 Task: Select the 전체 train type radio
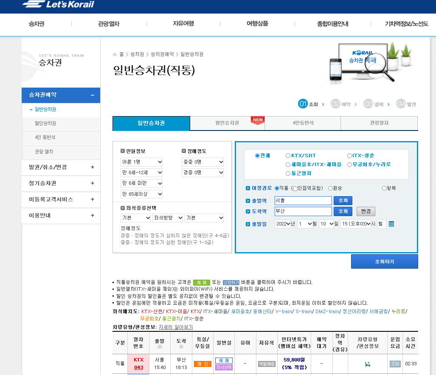[x=257, y=156]
